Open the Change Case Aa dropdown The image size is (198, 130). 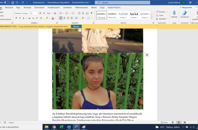point(49,13)
